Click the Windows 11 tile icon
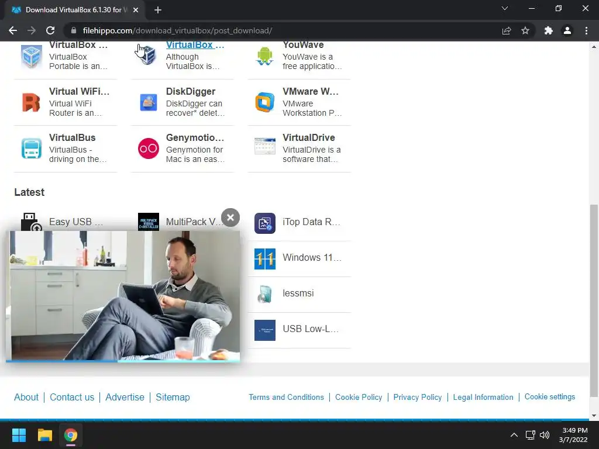 (x=265, y=259)
